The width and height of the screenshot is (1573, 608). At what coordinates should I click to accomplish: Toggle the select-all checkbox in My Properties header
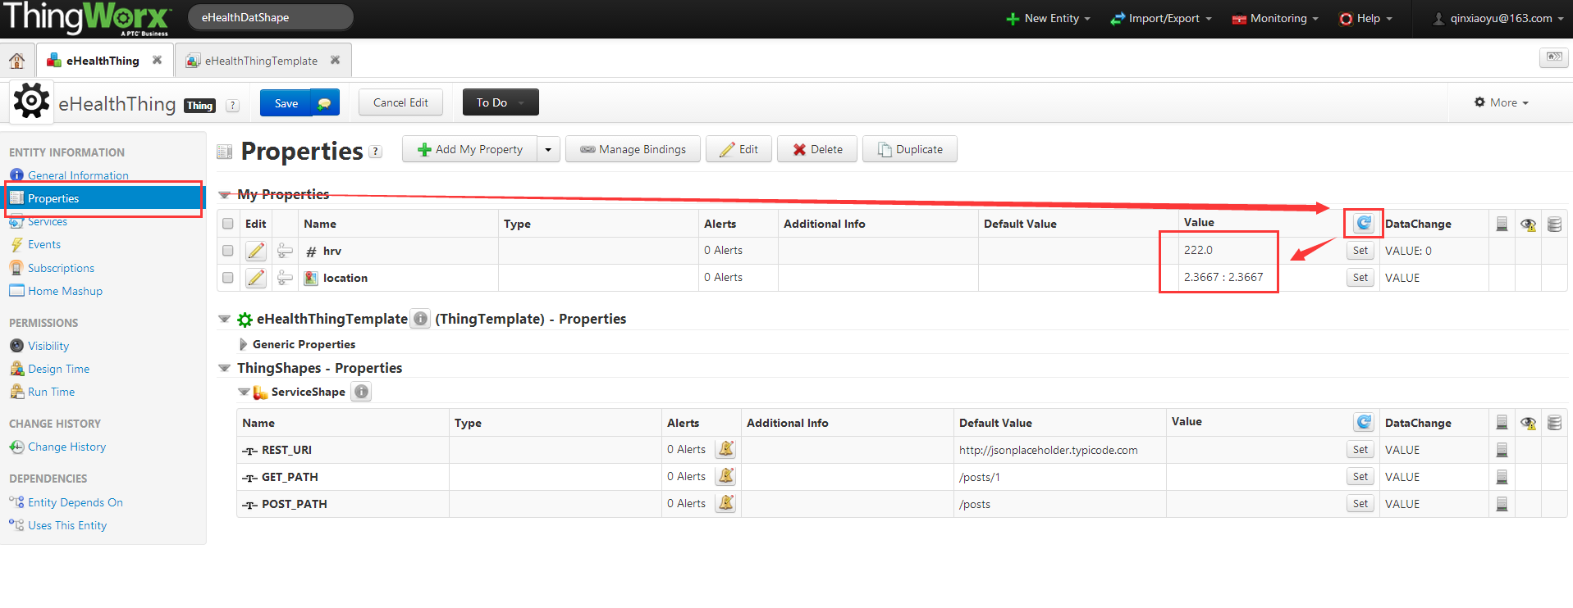pyautogui.click(x=228, y=224)
